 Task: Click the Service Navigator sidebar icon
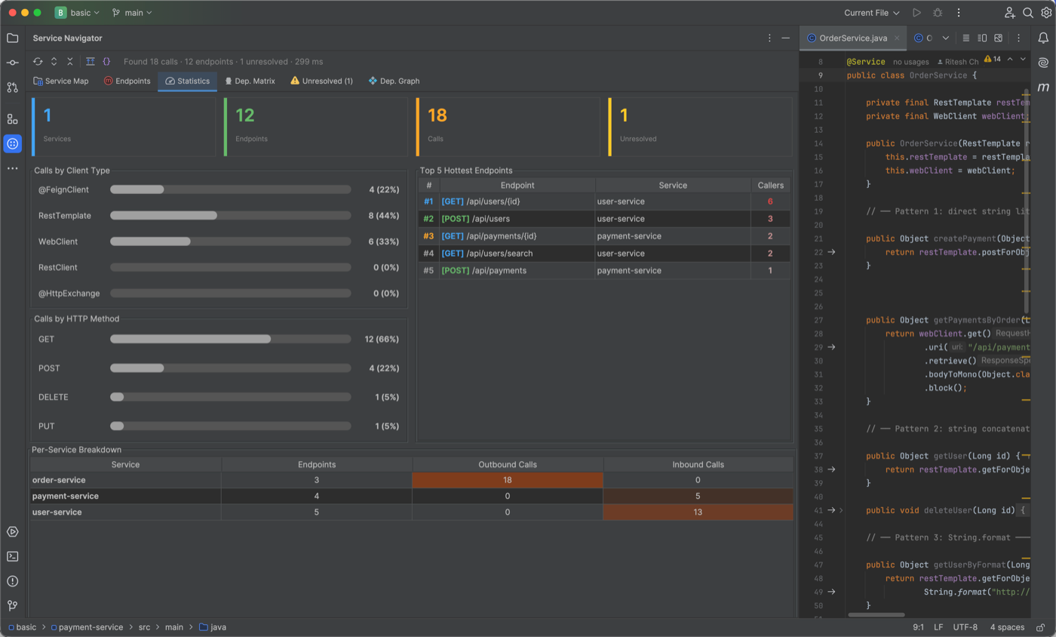point(13,143)
